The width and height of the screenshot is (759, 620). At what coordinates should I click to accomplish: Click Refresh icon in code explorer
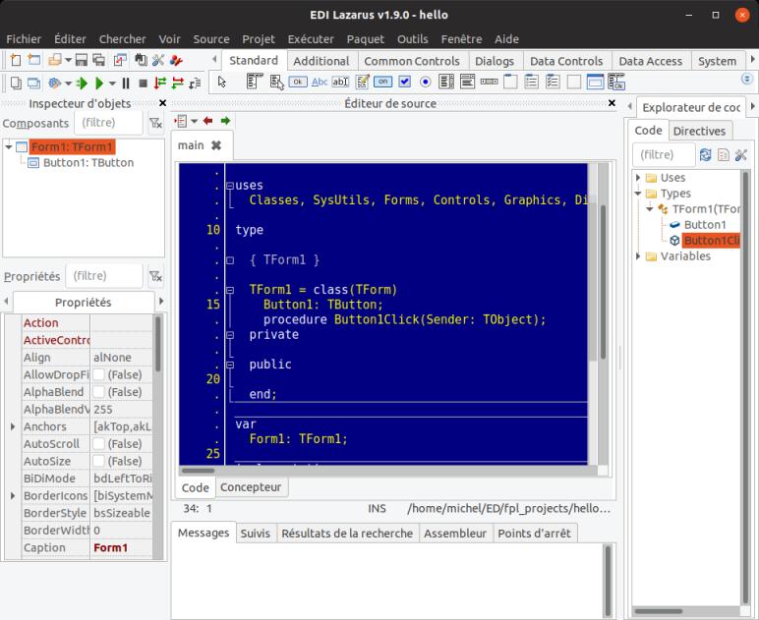[705, 155]
